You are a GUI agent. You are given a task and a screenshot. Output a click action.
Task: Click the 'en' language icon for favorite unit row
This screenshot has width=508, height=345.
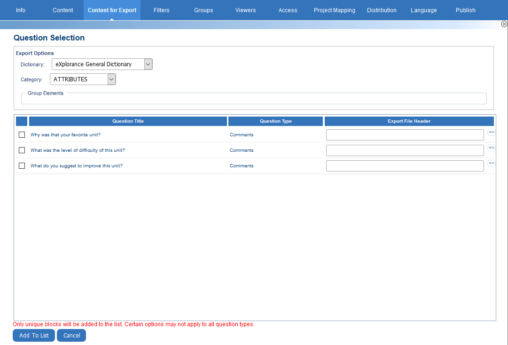492,132
